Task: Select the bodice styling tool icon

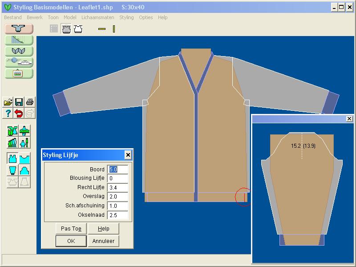Action: tap(13, 158)
